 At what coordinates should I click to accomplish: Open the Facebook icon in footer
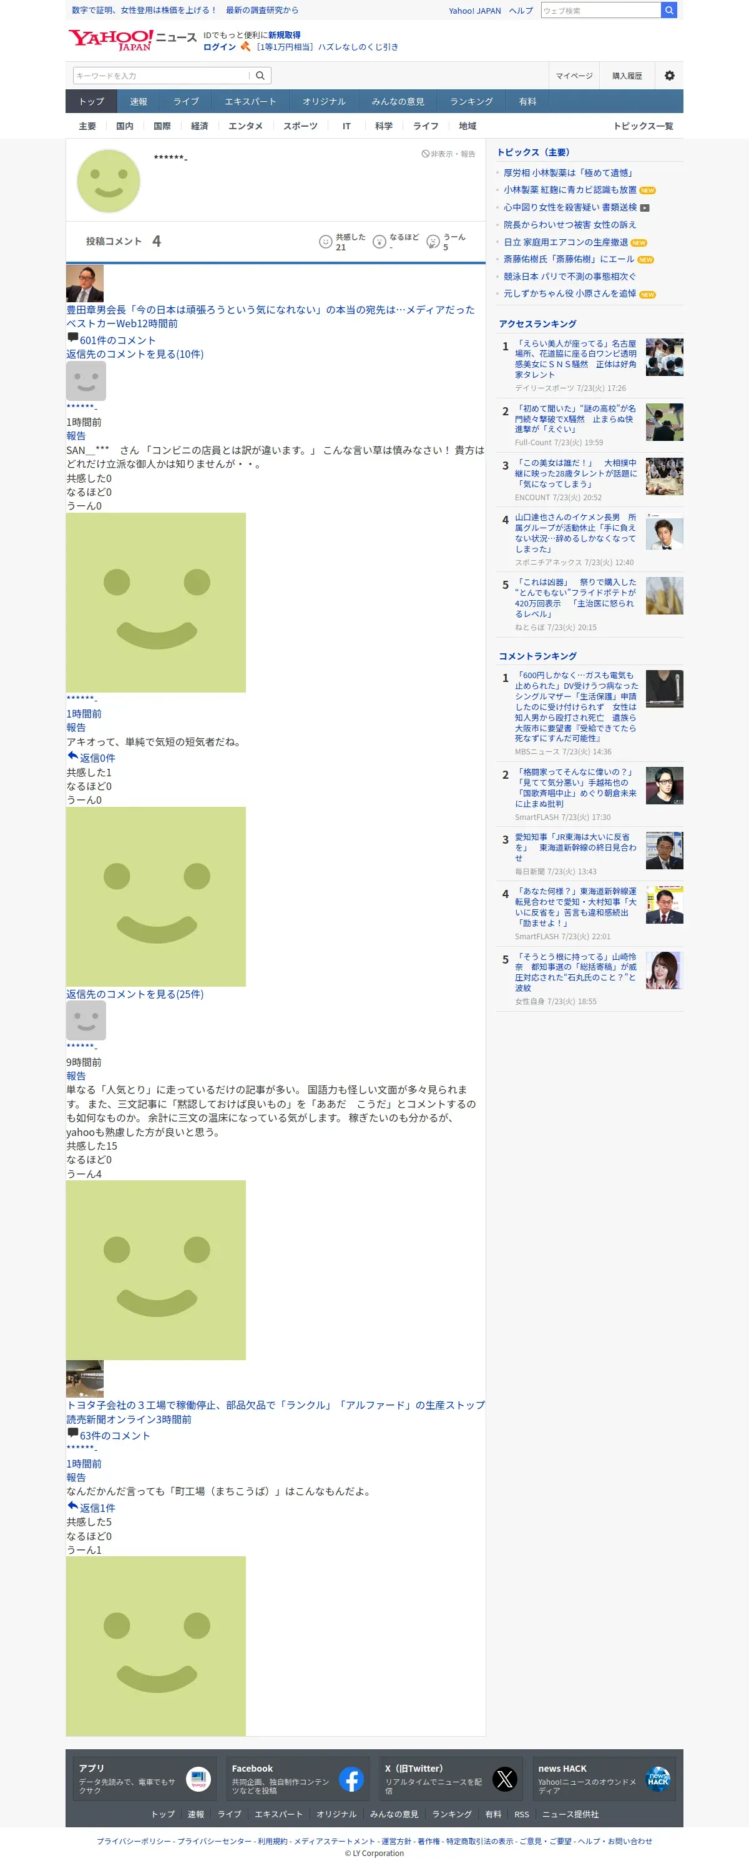[351, 1779]
